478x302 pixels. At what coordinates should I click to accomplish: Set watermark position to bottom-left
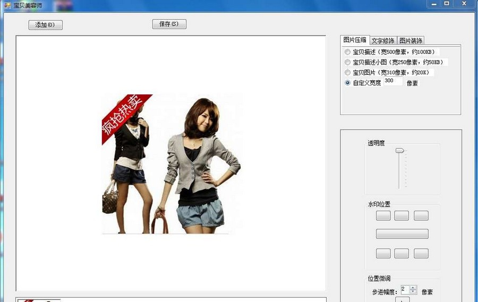383,253
